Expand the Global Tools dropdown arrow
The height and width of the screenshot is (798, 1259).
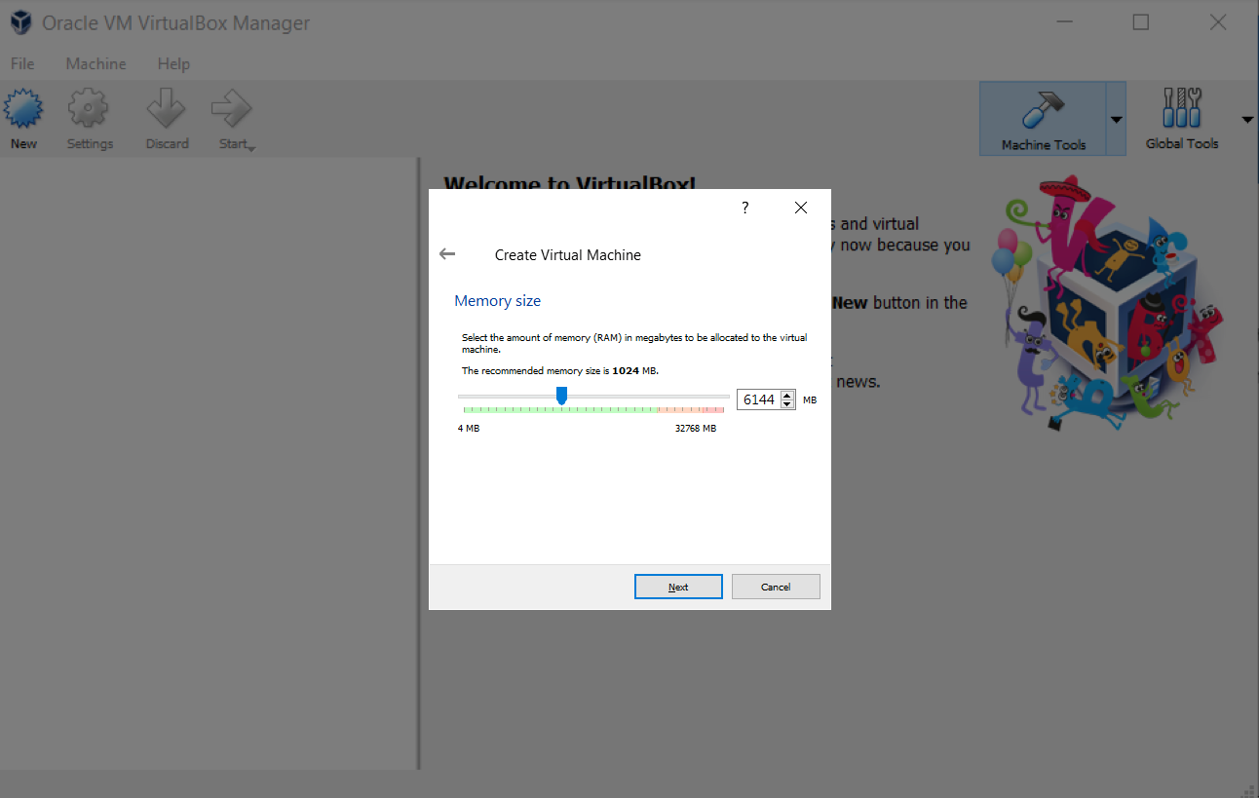point(1247,120)
